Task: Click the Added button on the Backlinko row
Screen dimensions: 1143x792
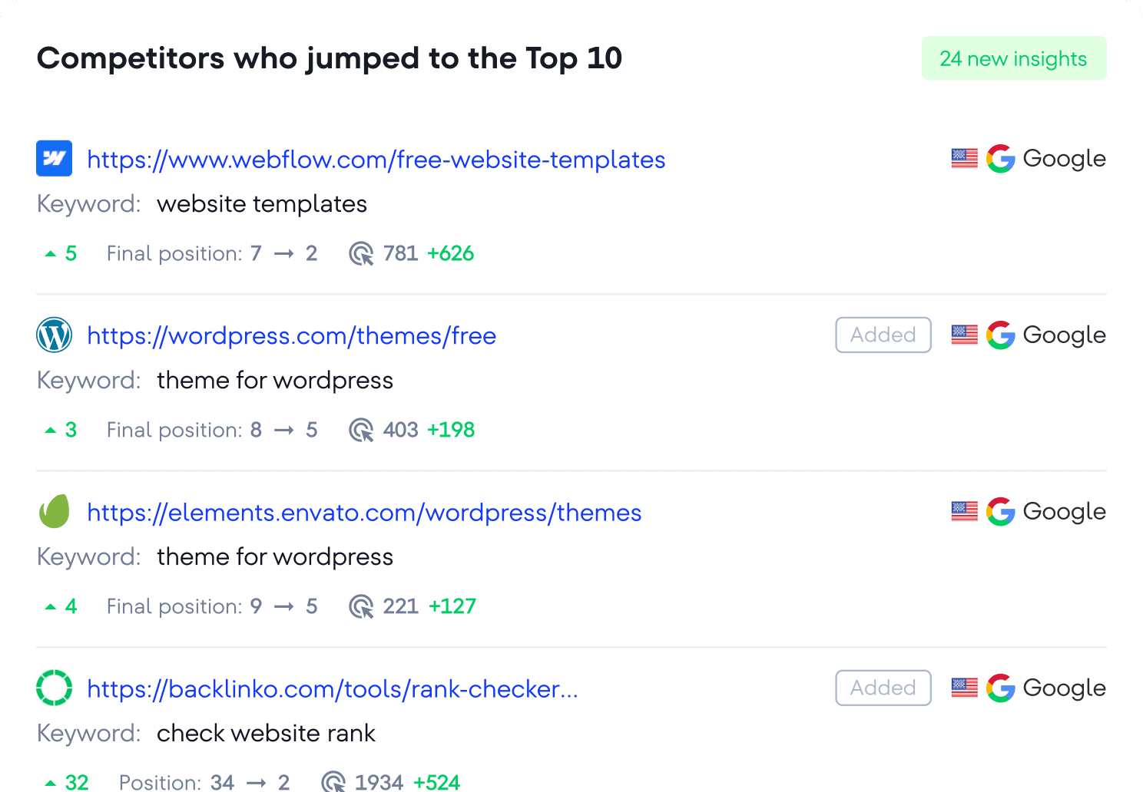Action: click(x=883, y=688)
